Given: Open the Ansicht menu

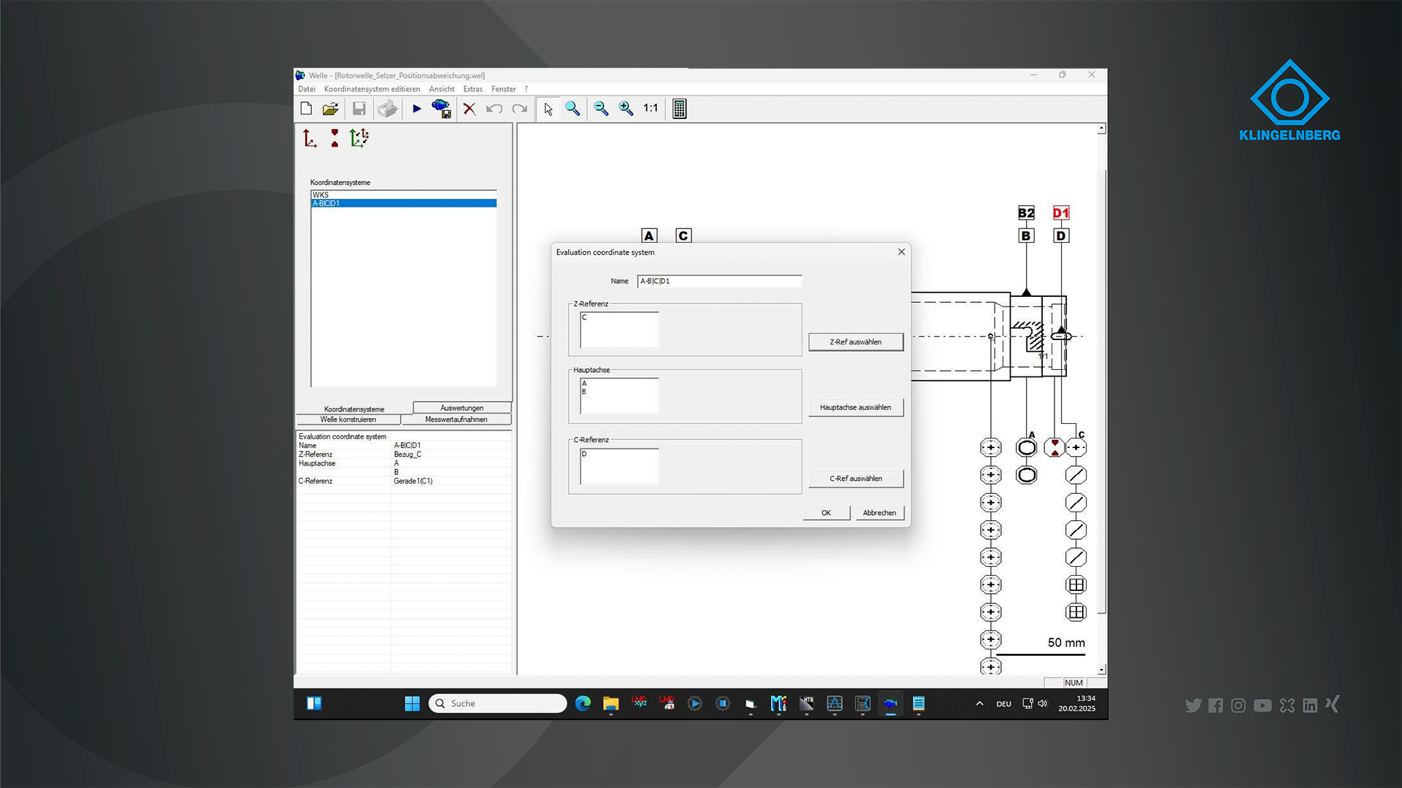Looking at the screenshot, I should click(x=442, y=89).
